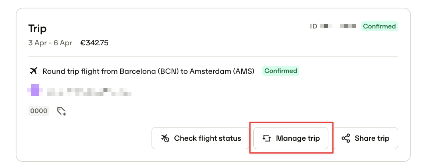This screenshot has width=429, height=168.
Task: Click the €342.75 price
Action: tap(94, 43)
